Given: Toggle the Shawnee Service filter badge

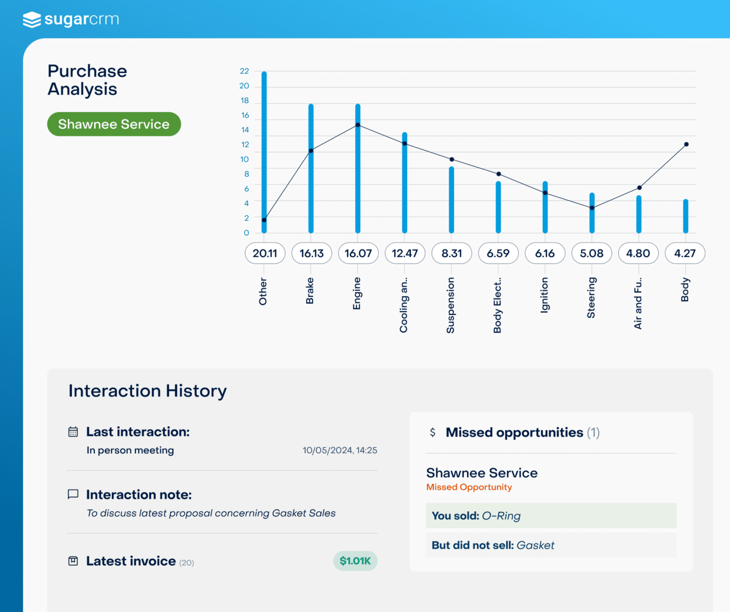Looking at the screenshot, I should point(114,124).
